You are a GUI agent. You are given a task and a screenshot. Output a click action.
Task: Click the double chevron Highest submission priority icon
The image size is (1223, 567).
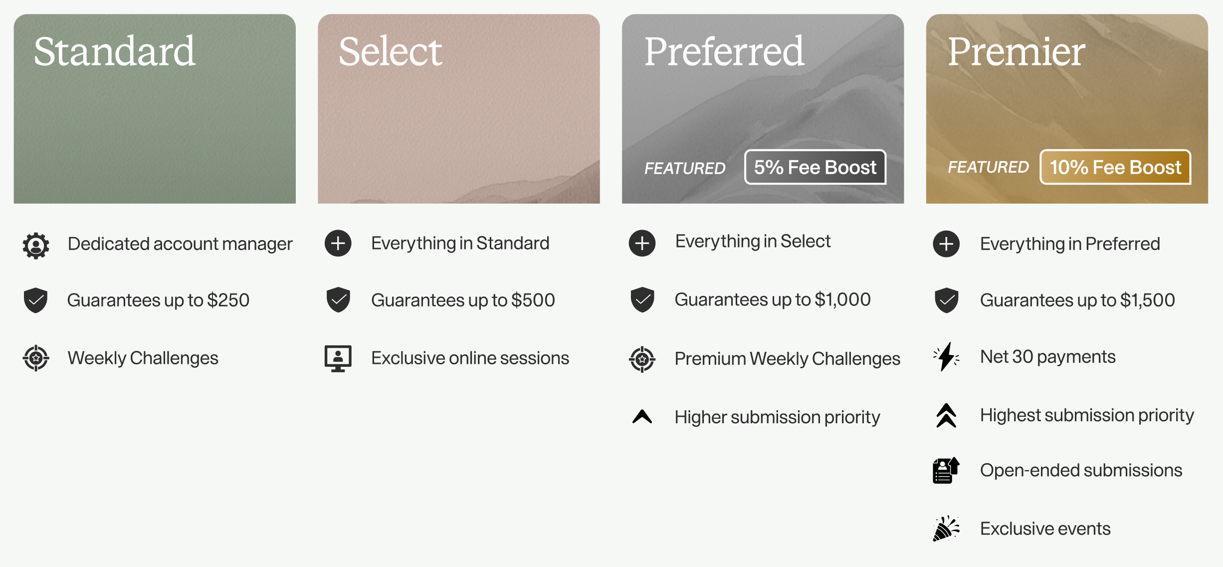click(946, 415)
